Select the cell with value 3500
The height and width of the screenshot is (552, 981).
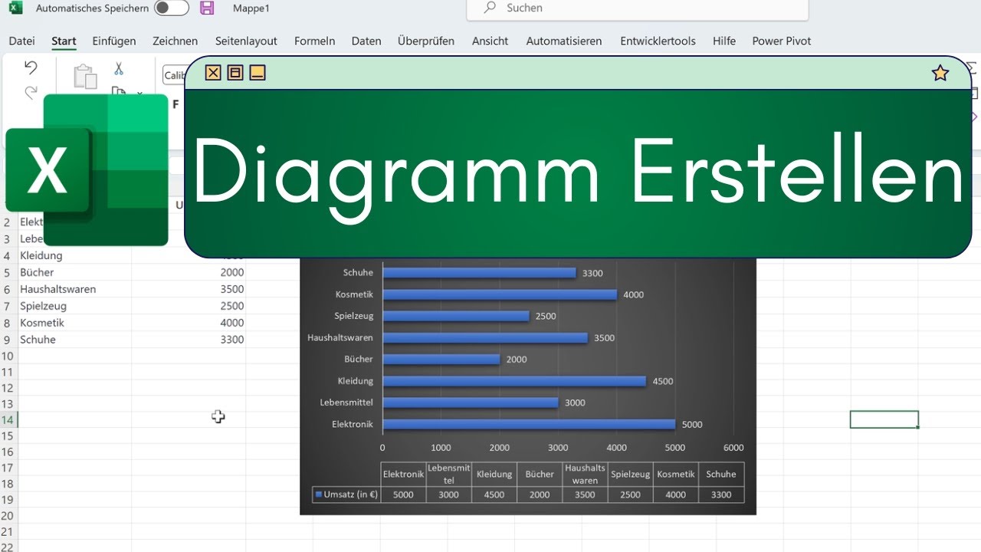[189, 289]
